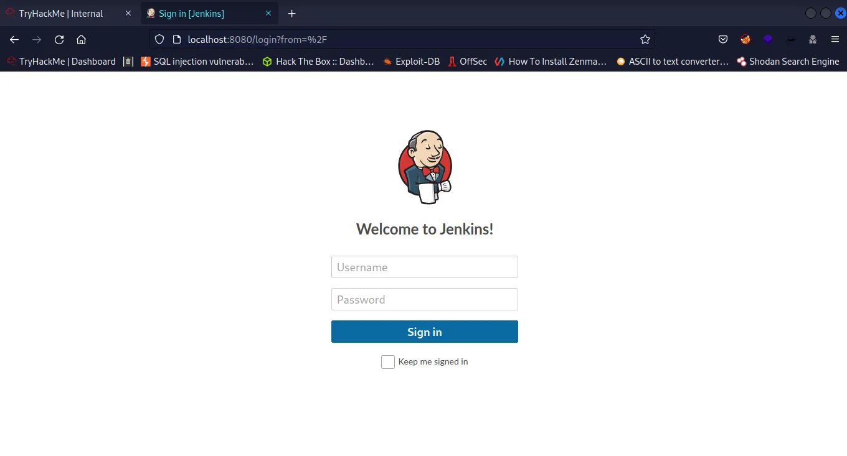Screen dimensions: 847x456
Task: Click the Password input field
Action: [424, 299]
